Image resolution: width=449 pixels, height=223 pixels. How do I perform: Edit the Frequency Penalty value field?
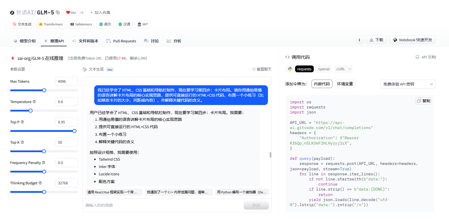click(x=67, y=163)
